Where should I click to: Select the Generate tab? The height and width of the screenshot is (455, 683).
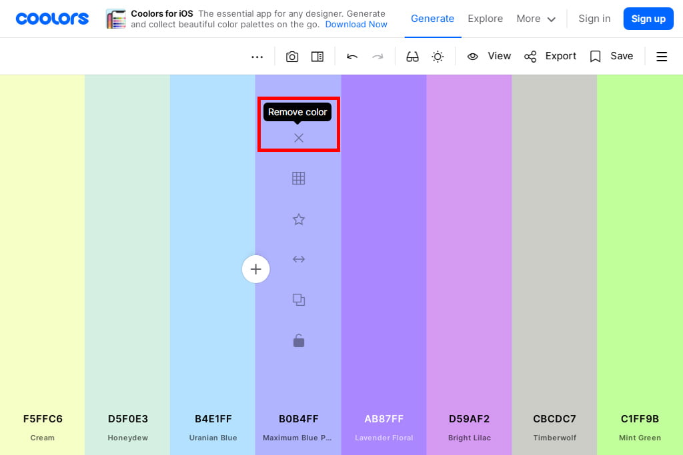pos(432,19)
